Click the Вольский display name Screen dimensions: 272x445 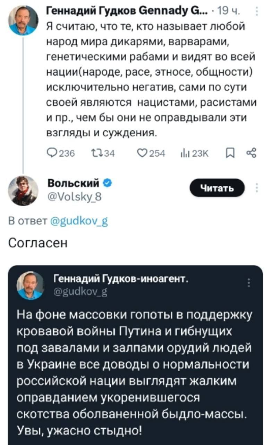click(x=73, y=183)
